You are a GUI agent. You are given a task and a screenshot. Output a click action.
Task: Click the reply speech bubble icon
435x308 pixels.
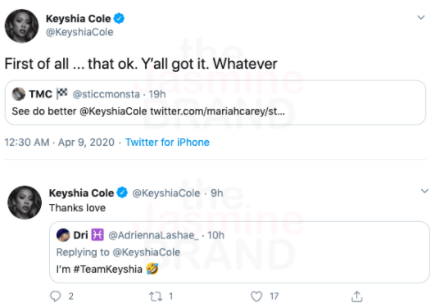tap(56, 297)
